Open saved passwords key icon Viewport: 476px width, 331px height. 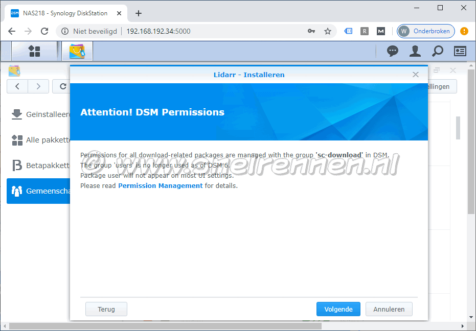tap(311, 31)
